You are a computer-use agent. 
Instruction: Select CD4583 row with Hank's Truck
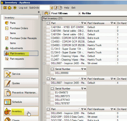(87, 45)
